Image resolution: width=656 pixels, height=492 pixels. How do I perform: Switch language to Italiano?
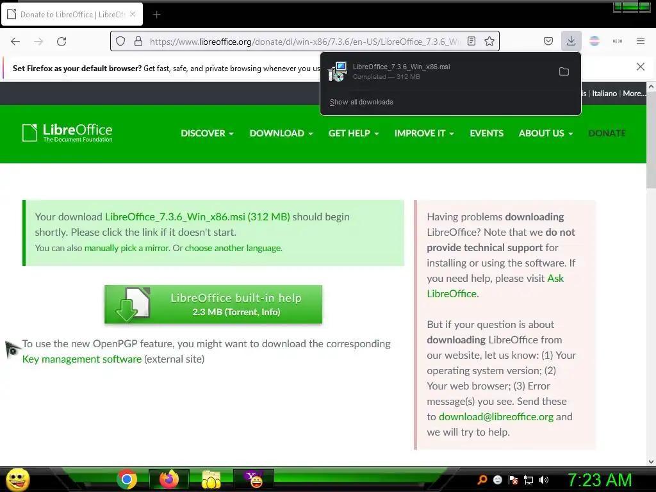[604, 94]
